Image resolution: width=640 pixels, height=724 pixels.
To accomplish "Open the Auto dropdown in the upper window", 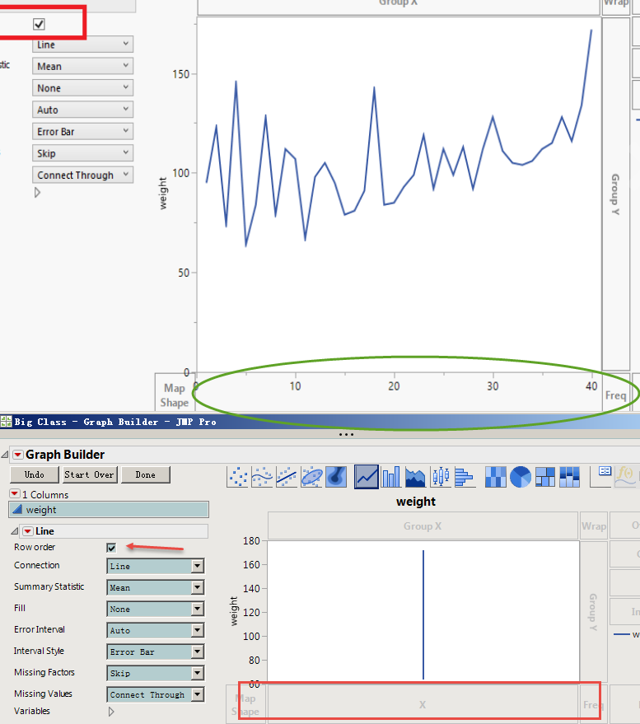I will tap(82, 110).
